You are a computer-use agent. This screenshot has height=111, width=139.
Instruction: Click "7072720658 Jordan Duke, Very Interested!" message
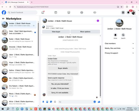63,74
